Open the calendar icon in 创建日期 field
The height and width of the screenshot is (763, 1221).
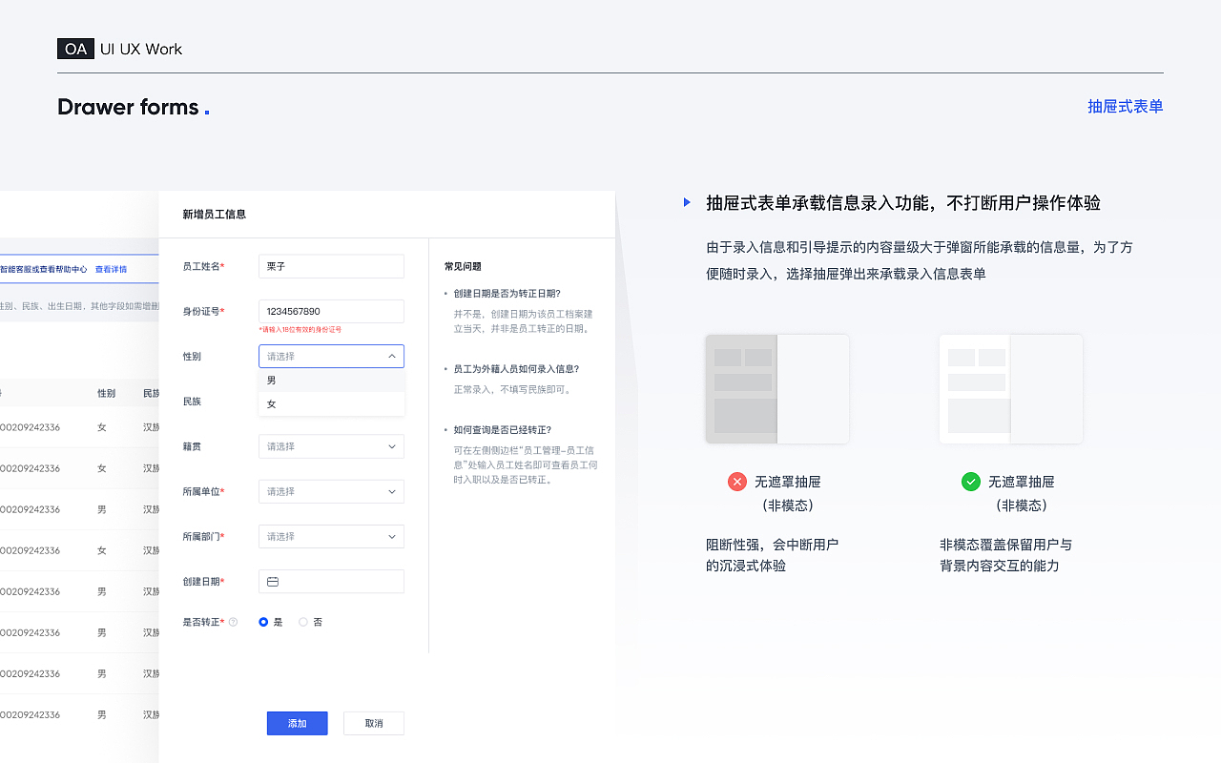click(272, 581)
